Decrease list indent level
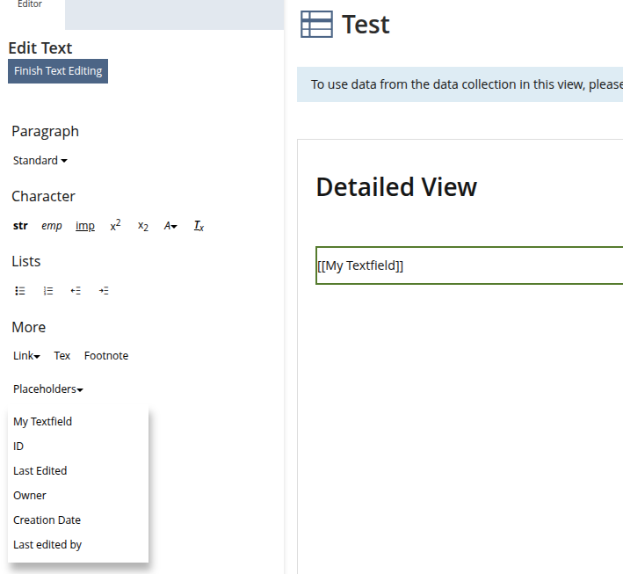 76,291
